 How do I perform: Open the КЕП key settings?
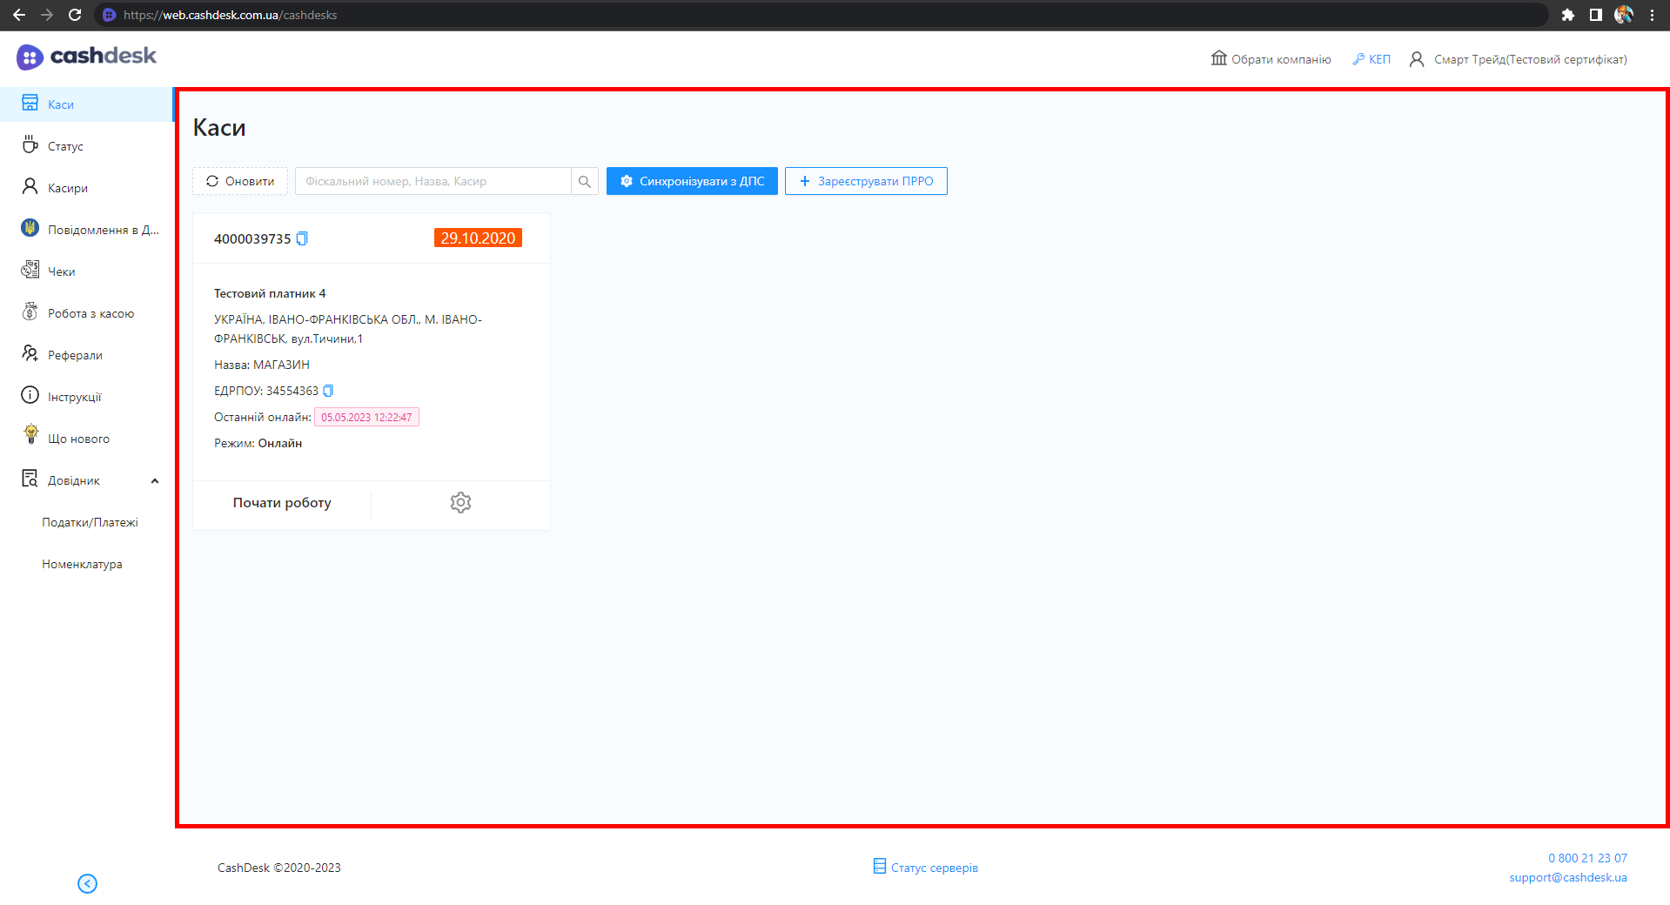(x=1372, y=59)
